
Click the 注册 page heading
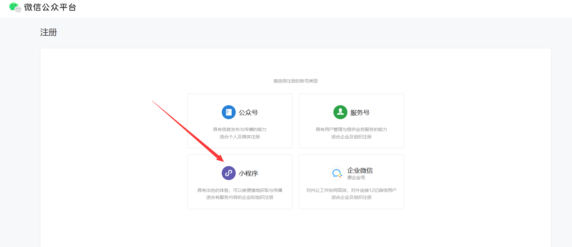(48, 33)
